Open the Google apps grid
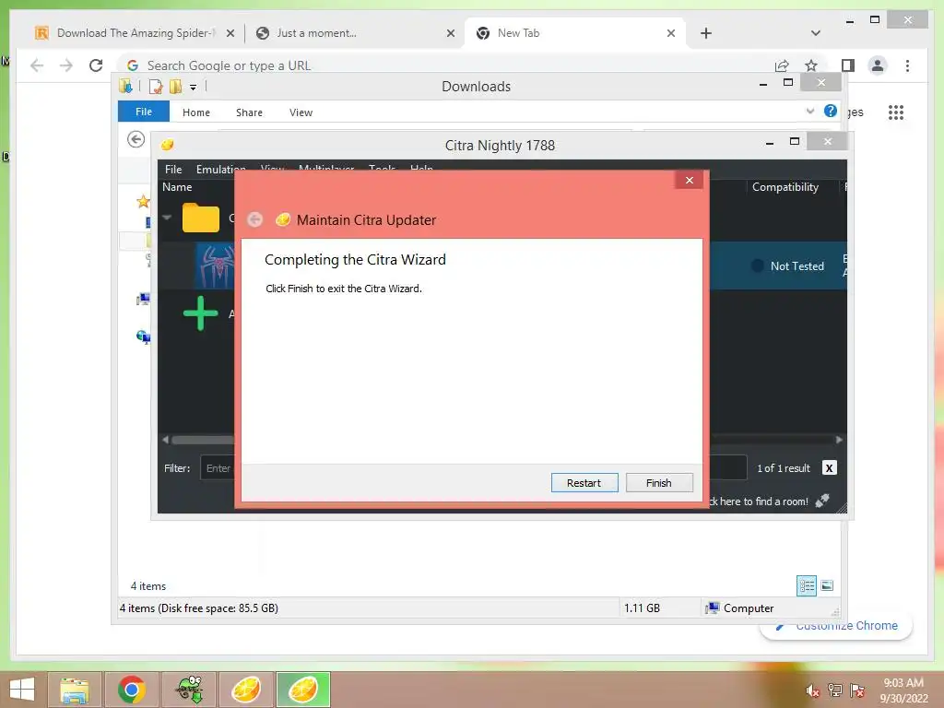944x708 pixels. tap(896, 112)
